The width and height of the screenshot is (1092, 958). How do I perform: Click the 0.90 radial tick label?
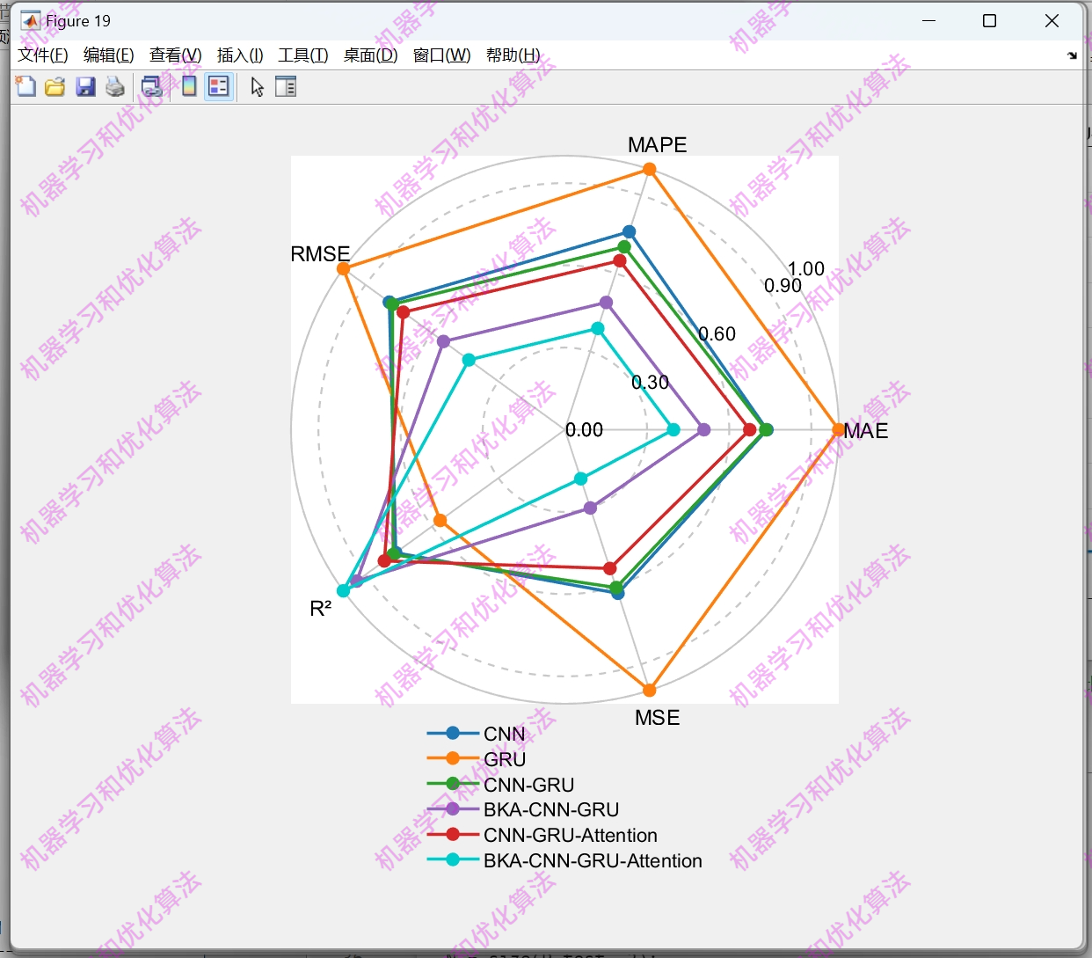tap(783, 286)
